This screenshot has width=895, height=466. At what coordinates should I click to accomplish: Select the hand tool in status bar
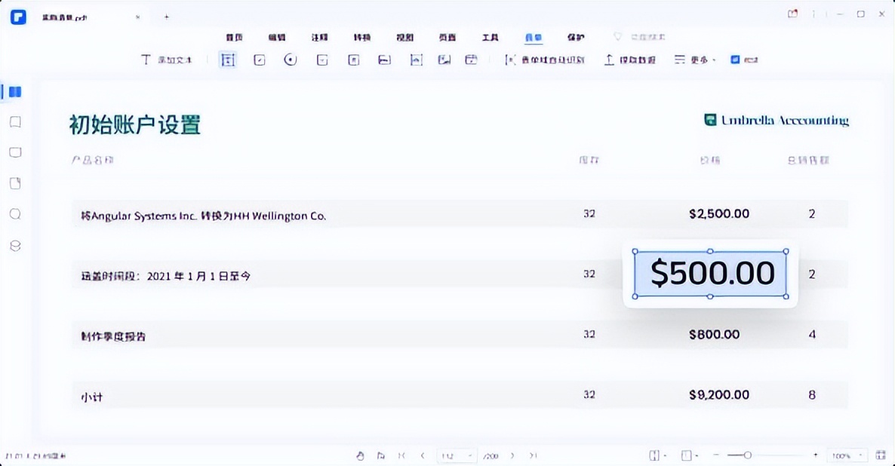click(x=361, y=455)
